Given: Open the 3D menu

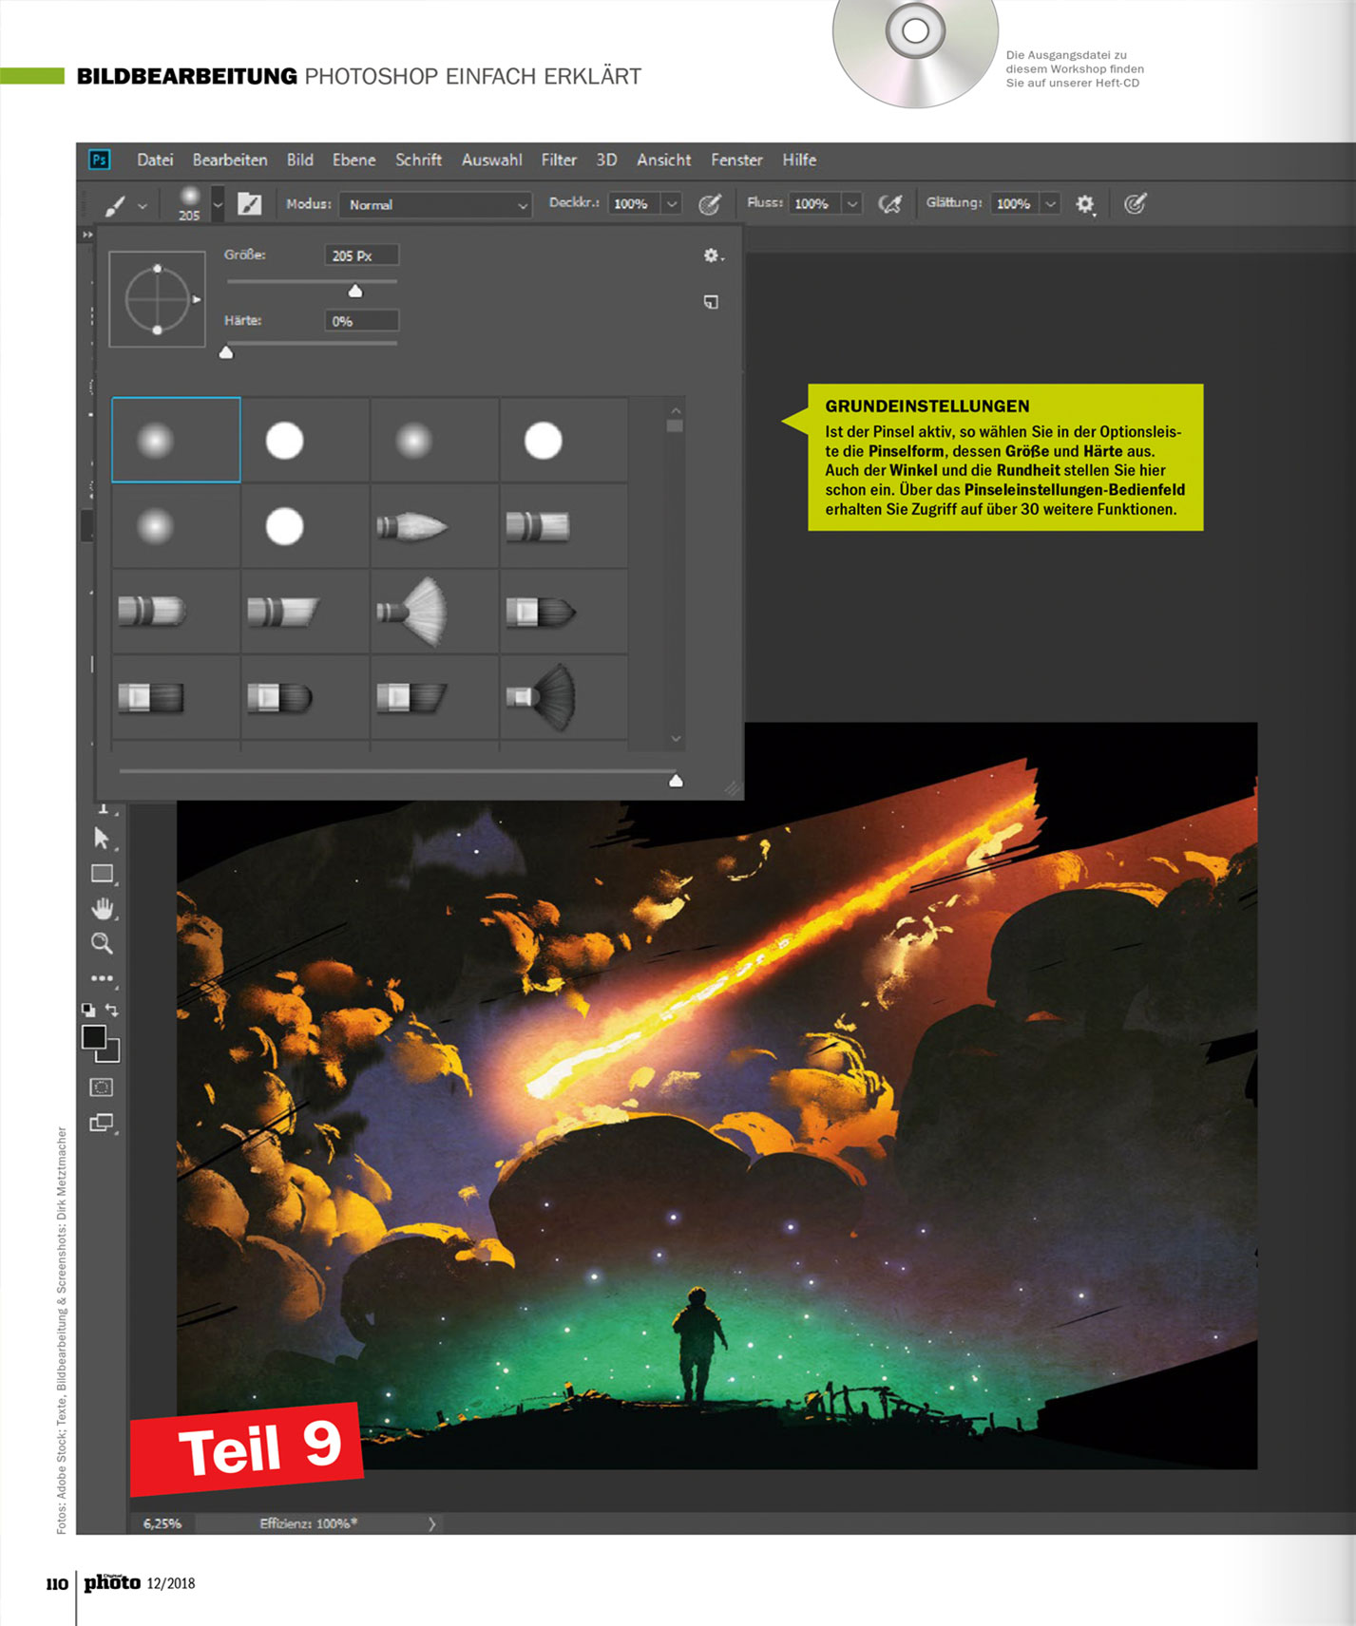Looking at the screenshot, I should tap(606, 160).
